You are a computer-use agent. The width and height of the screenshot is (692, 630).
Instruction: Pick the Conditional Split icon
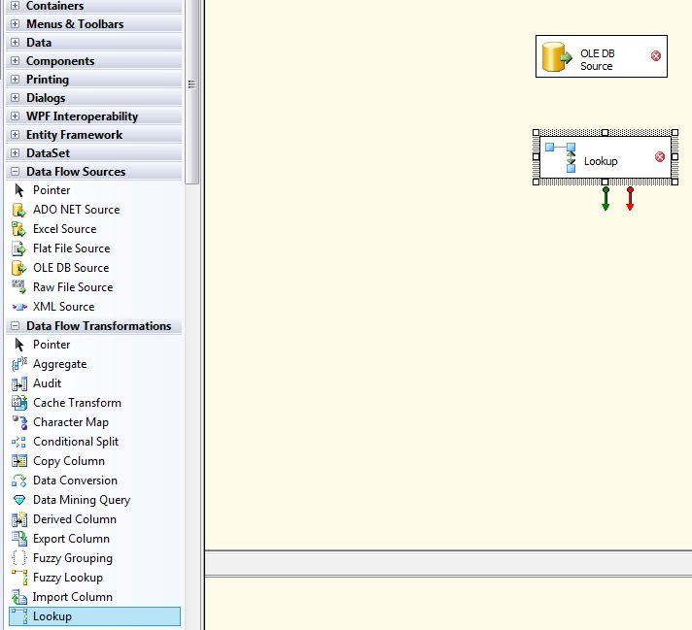[x=19, y=442]
